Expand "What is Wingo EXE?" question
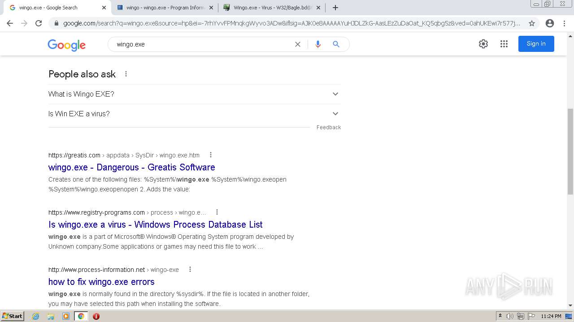Image resolution: width=574 pixels, height=322 pixels. [x=194, y=94]
